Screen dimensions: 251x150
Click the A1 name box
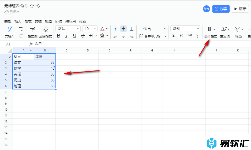13,44
